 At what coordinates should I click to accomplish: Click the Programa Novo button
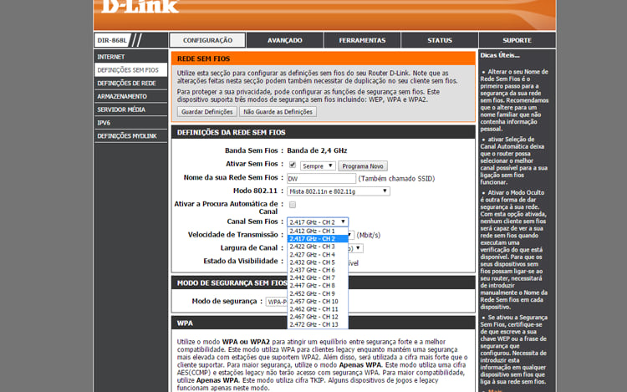point(362,165)
